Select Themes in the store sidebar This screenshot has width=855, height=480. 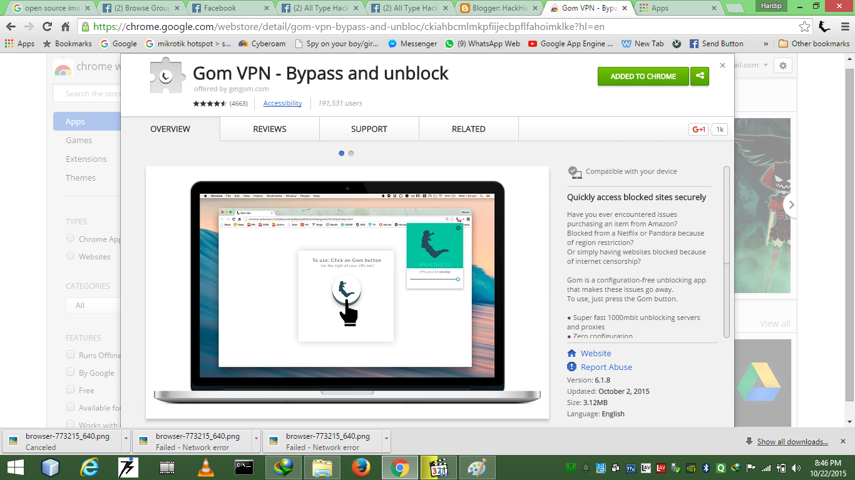click(x=81, y=178)
